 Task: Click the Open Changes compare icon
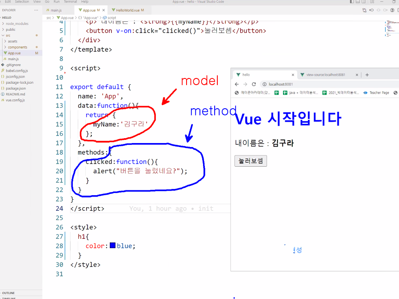[x=364, y=10]
